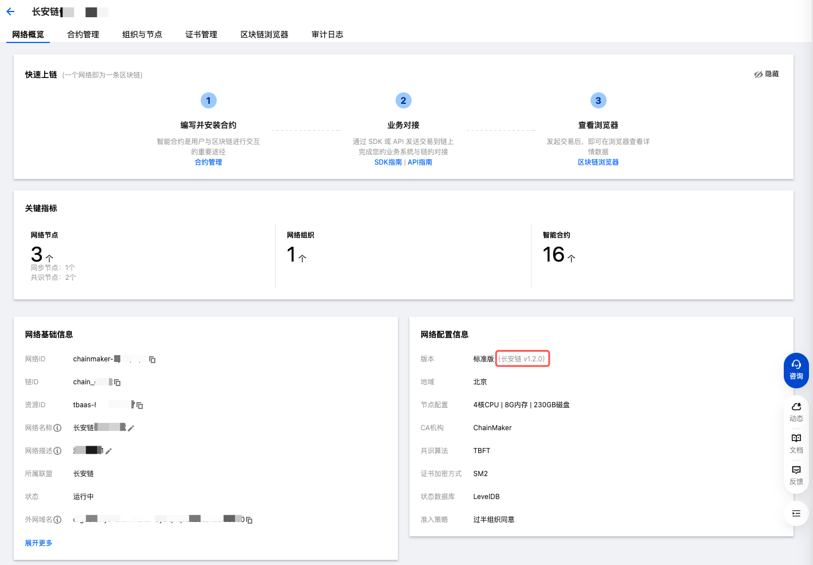
Task: Copy the external domain name
Action: point(249,520)
